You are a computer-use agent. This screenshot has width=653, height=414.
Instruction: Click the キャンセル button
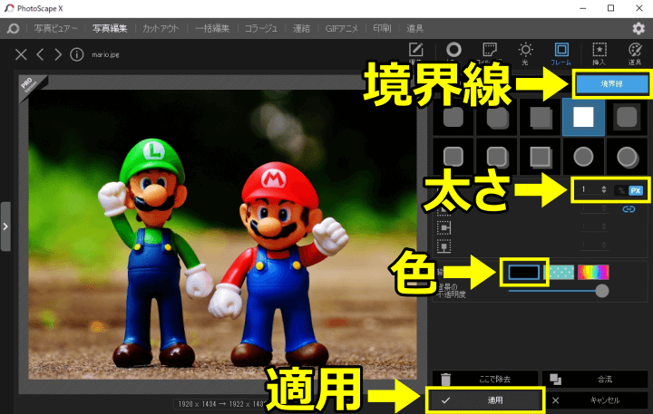coord(597,400)
